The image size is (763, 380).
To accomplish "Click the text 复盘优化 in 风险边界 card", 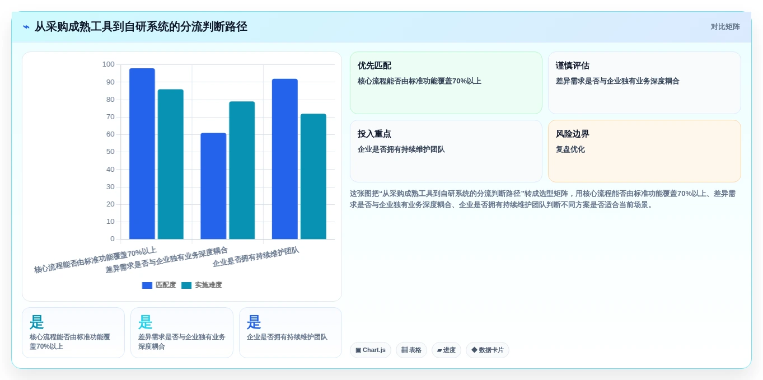I will (570, 149).
